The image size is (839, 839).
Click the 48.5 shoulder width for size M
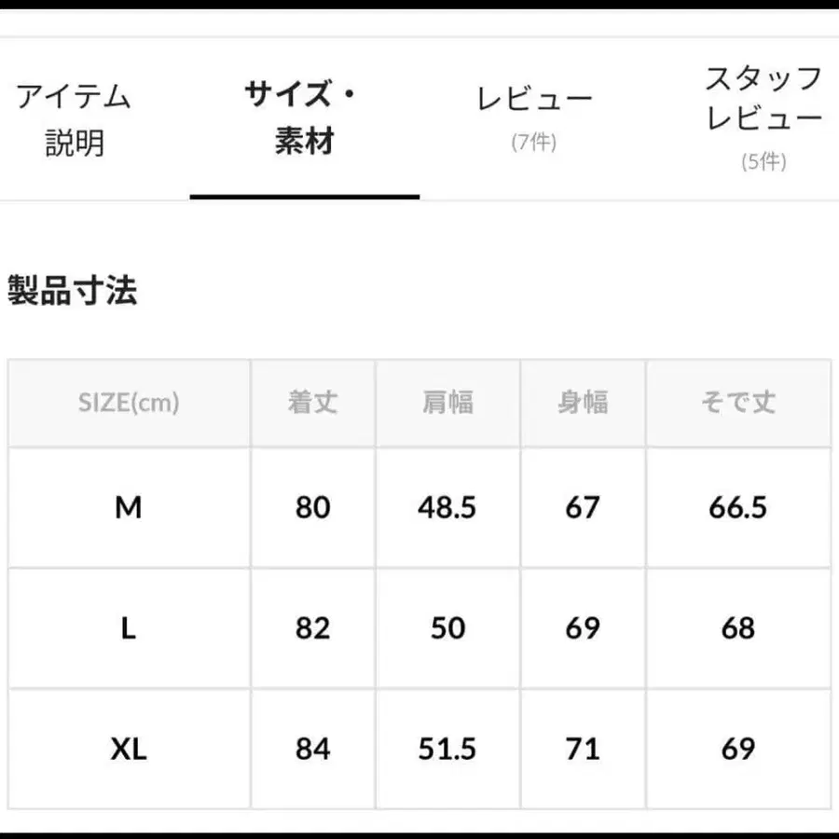pyautogui.click(x=446, y=507)
